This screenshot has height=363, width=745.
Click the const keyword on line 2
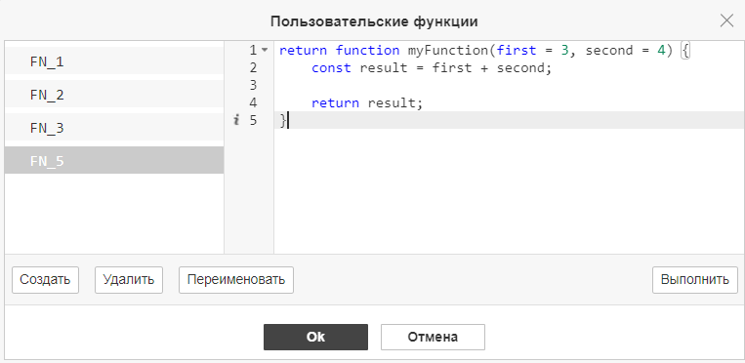pos(331,68)
